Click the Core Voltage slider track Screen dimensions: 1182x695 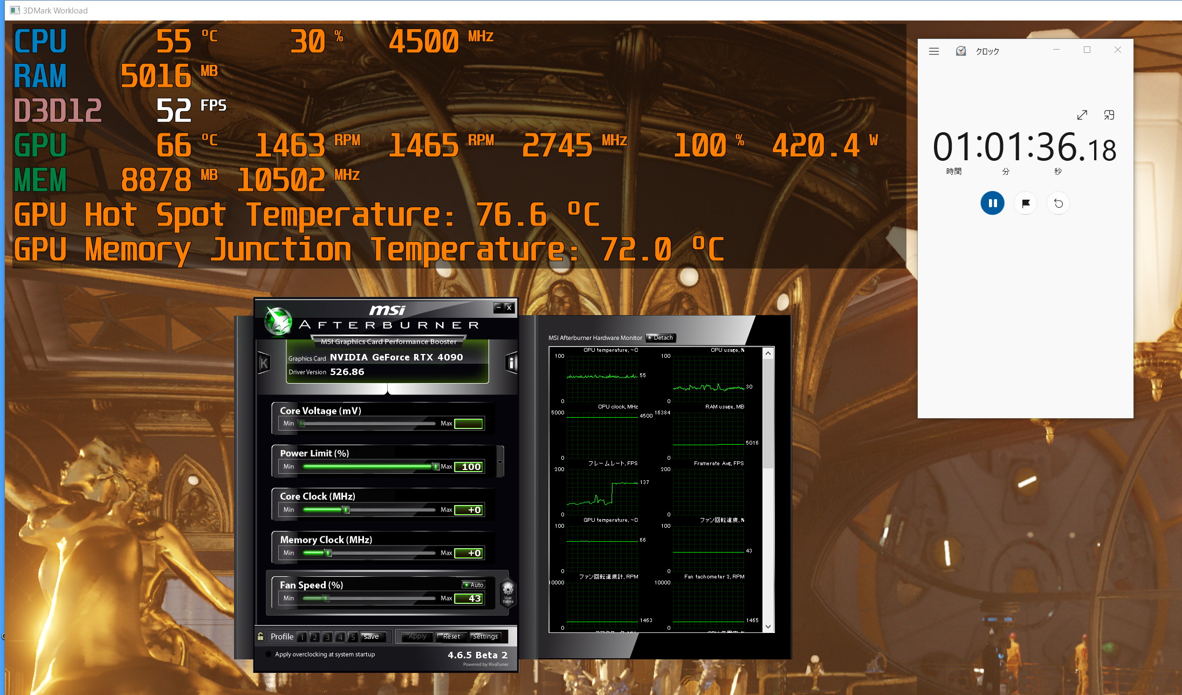tap(369, 424)
